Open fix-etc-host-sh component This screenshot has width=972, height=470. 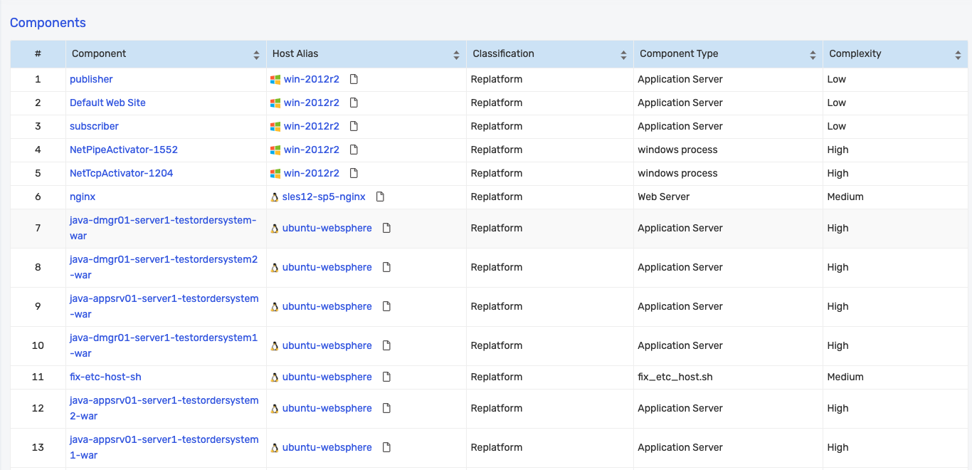coord(105,377)
